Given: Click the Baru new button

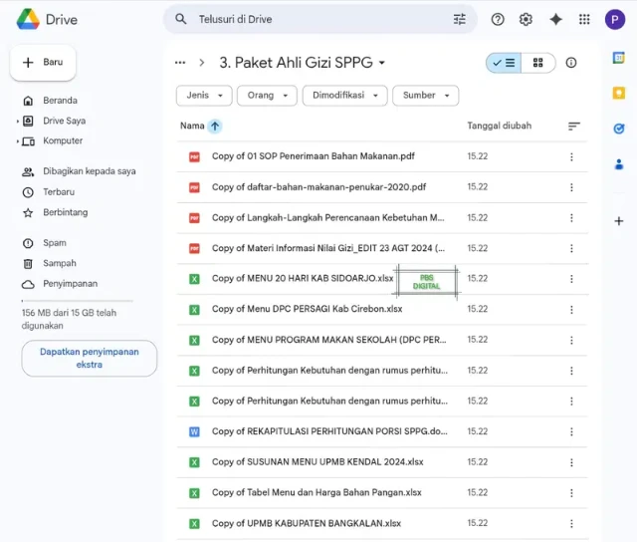Looking at the screenshot, I should click(x=43, y=62).
